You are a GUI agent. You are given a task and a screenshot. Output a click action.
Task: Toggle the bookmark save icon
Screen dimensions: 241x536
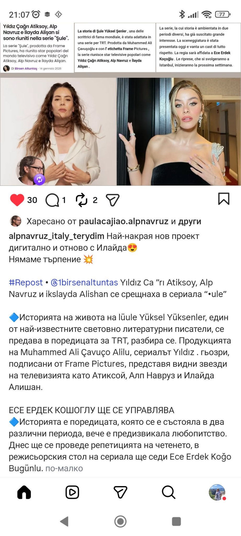(x=224, y=199)
